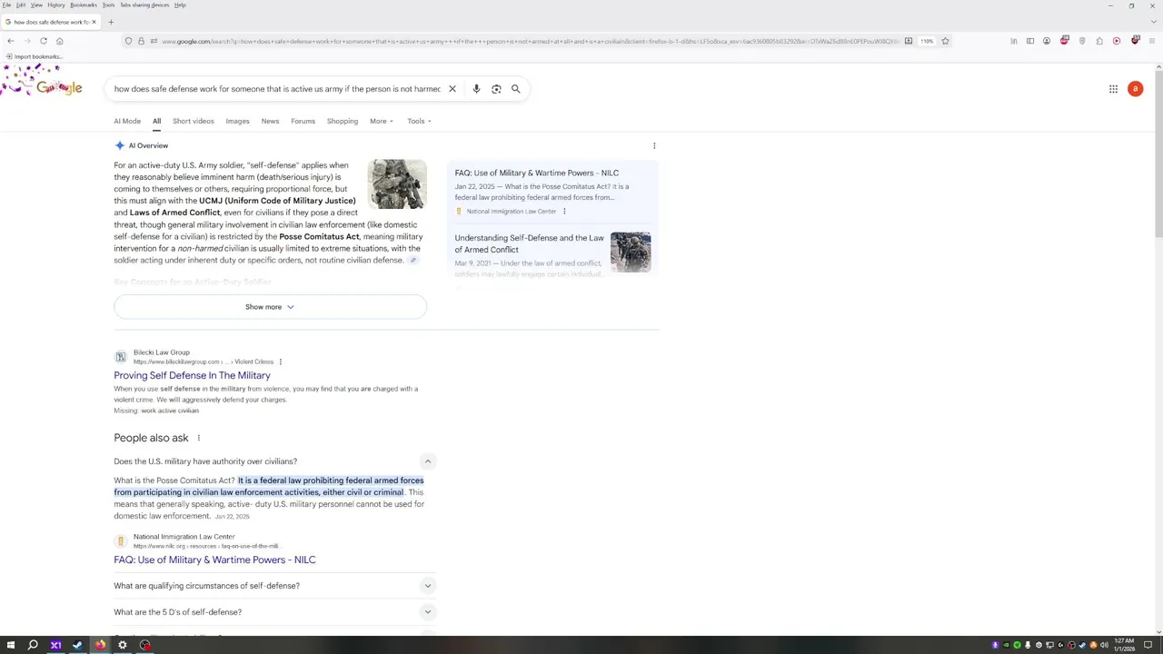
Task: Open AI Overview three-dot options
Action: click(654, 145)
